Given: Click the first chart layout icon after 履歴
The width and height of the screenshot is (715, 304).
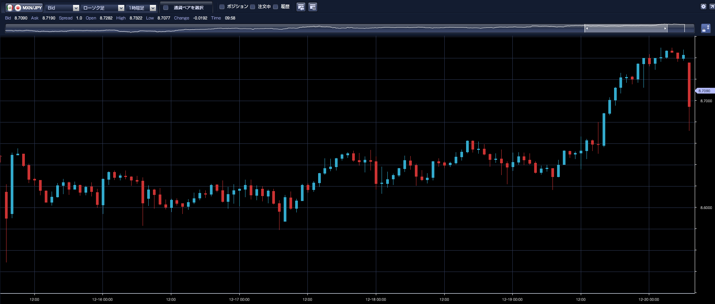Looking at the screenshot, I should (x=301, y=7).
